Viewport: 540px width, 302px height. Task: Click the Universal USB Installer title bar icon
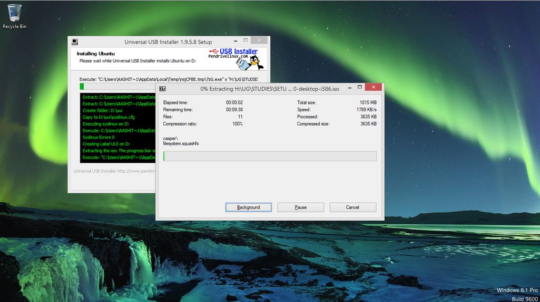75,42
